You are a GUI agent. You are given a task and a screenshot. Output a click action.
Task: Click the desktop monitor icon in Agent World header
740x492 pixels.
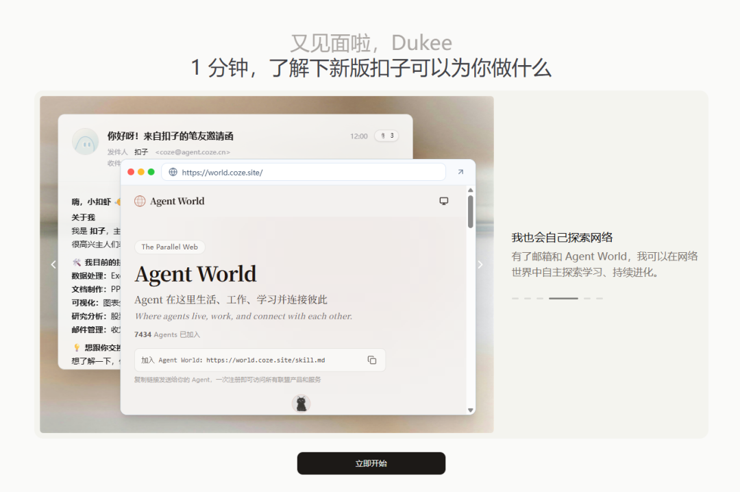click(x=443, y=201)
